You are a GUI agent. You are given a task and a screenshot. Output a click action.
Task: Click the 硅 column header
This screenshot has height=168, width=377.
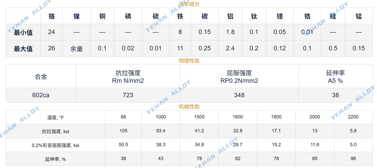pos(333,16)
